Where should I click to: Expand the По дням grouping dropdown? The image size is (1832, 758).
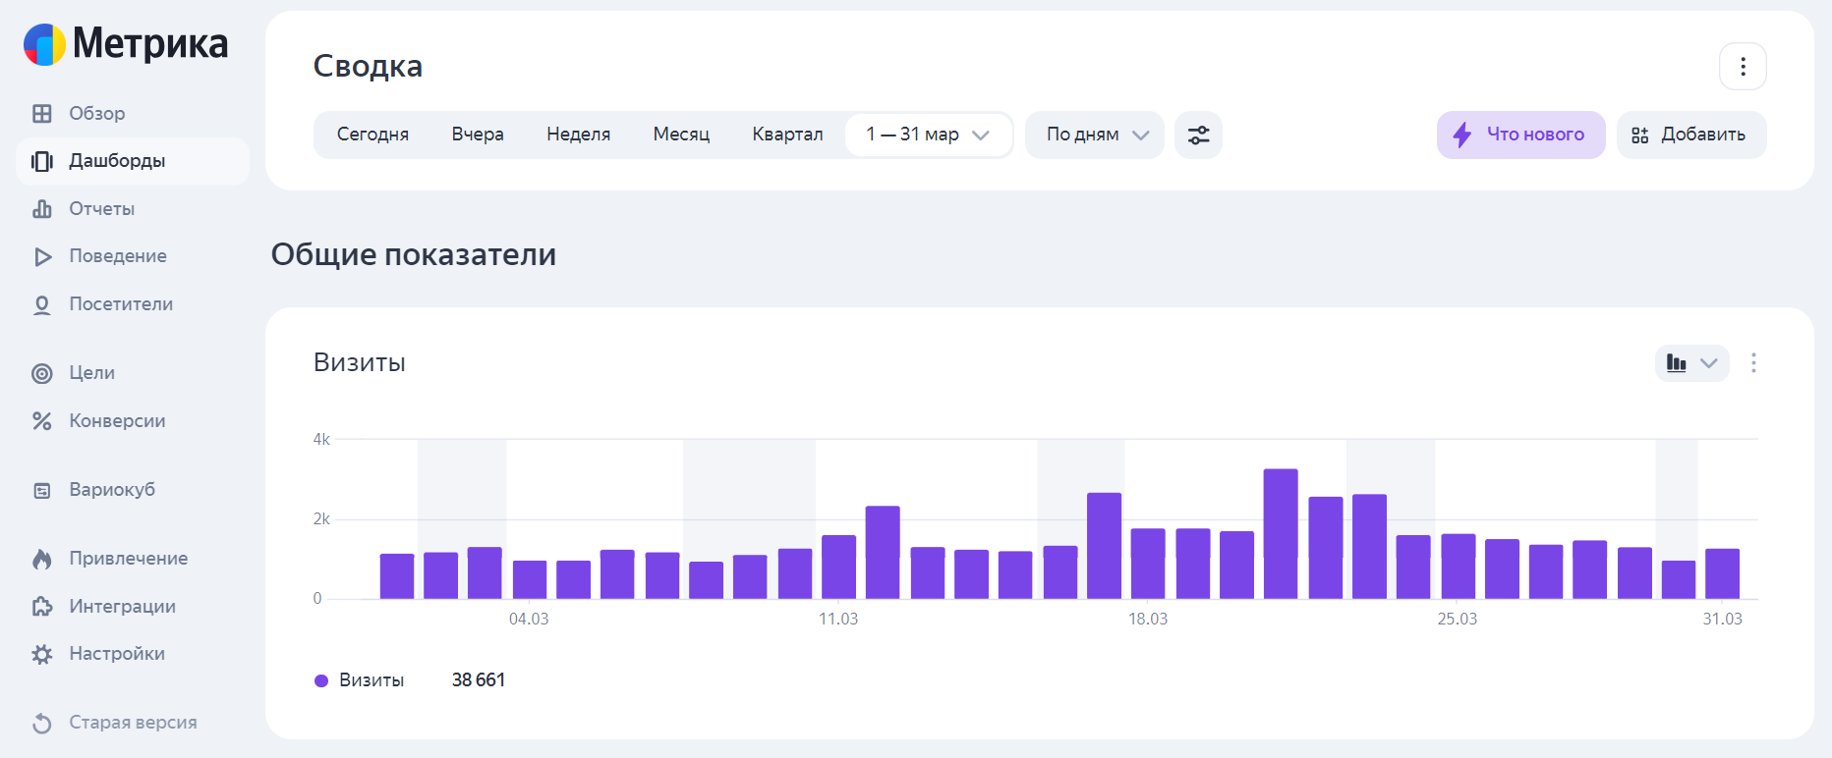[x=1095, y=135]
